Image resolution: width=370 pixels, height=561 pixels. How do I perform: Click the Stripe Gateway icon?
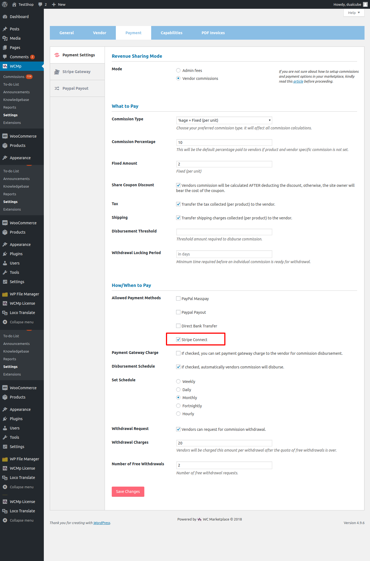click(57, 72)
